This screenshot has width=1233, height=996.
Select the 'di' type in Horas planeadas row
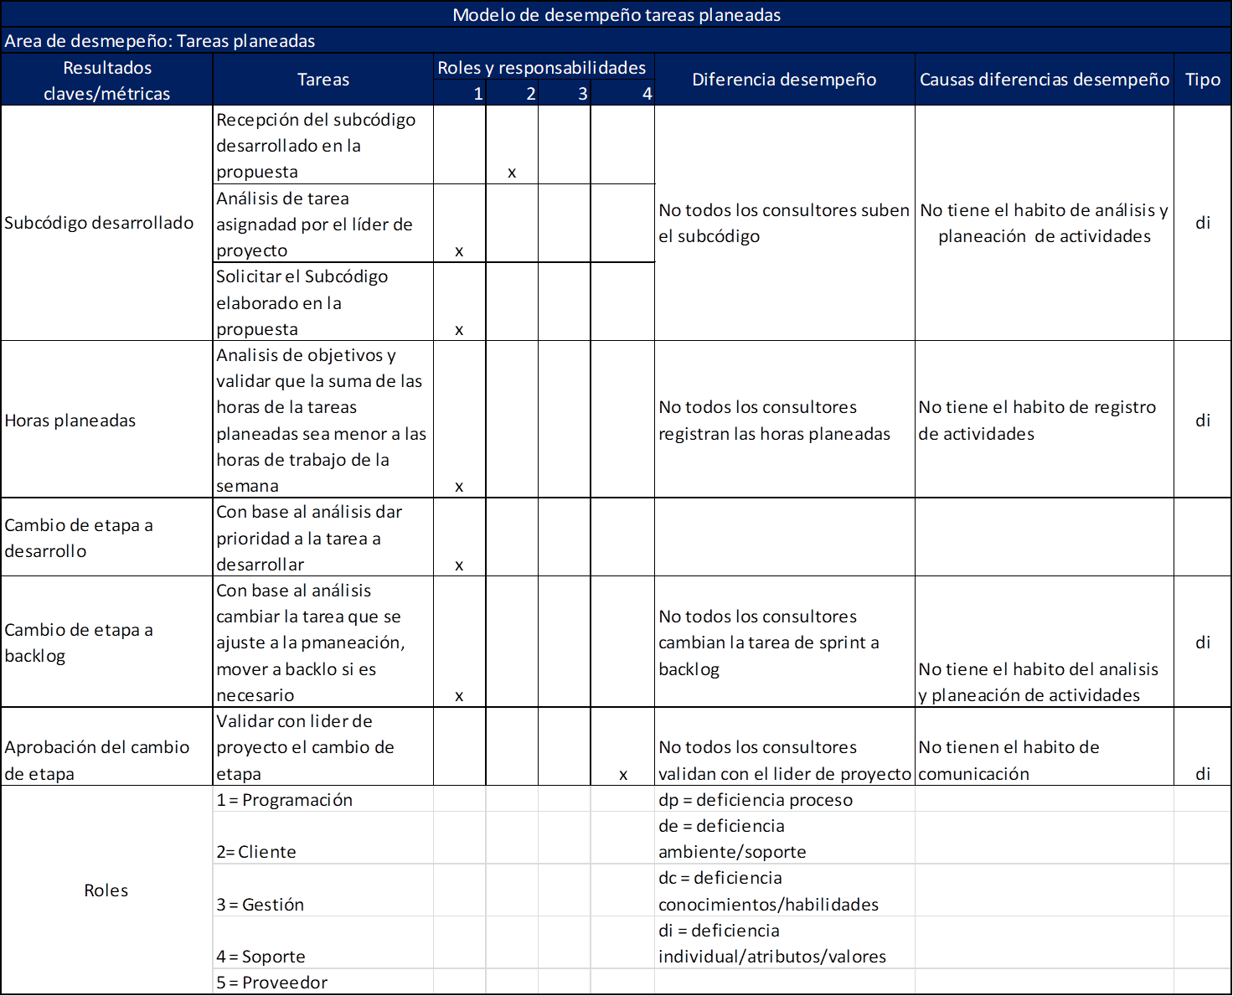(x=1203, y=420)
